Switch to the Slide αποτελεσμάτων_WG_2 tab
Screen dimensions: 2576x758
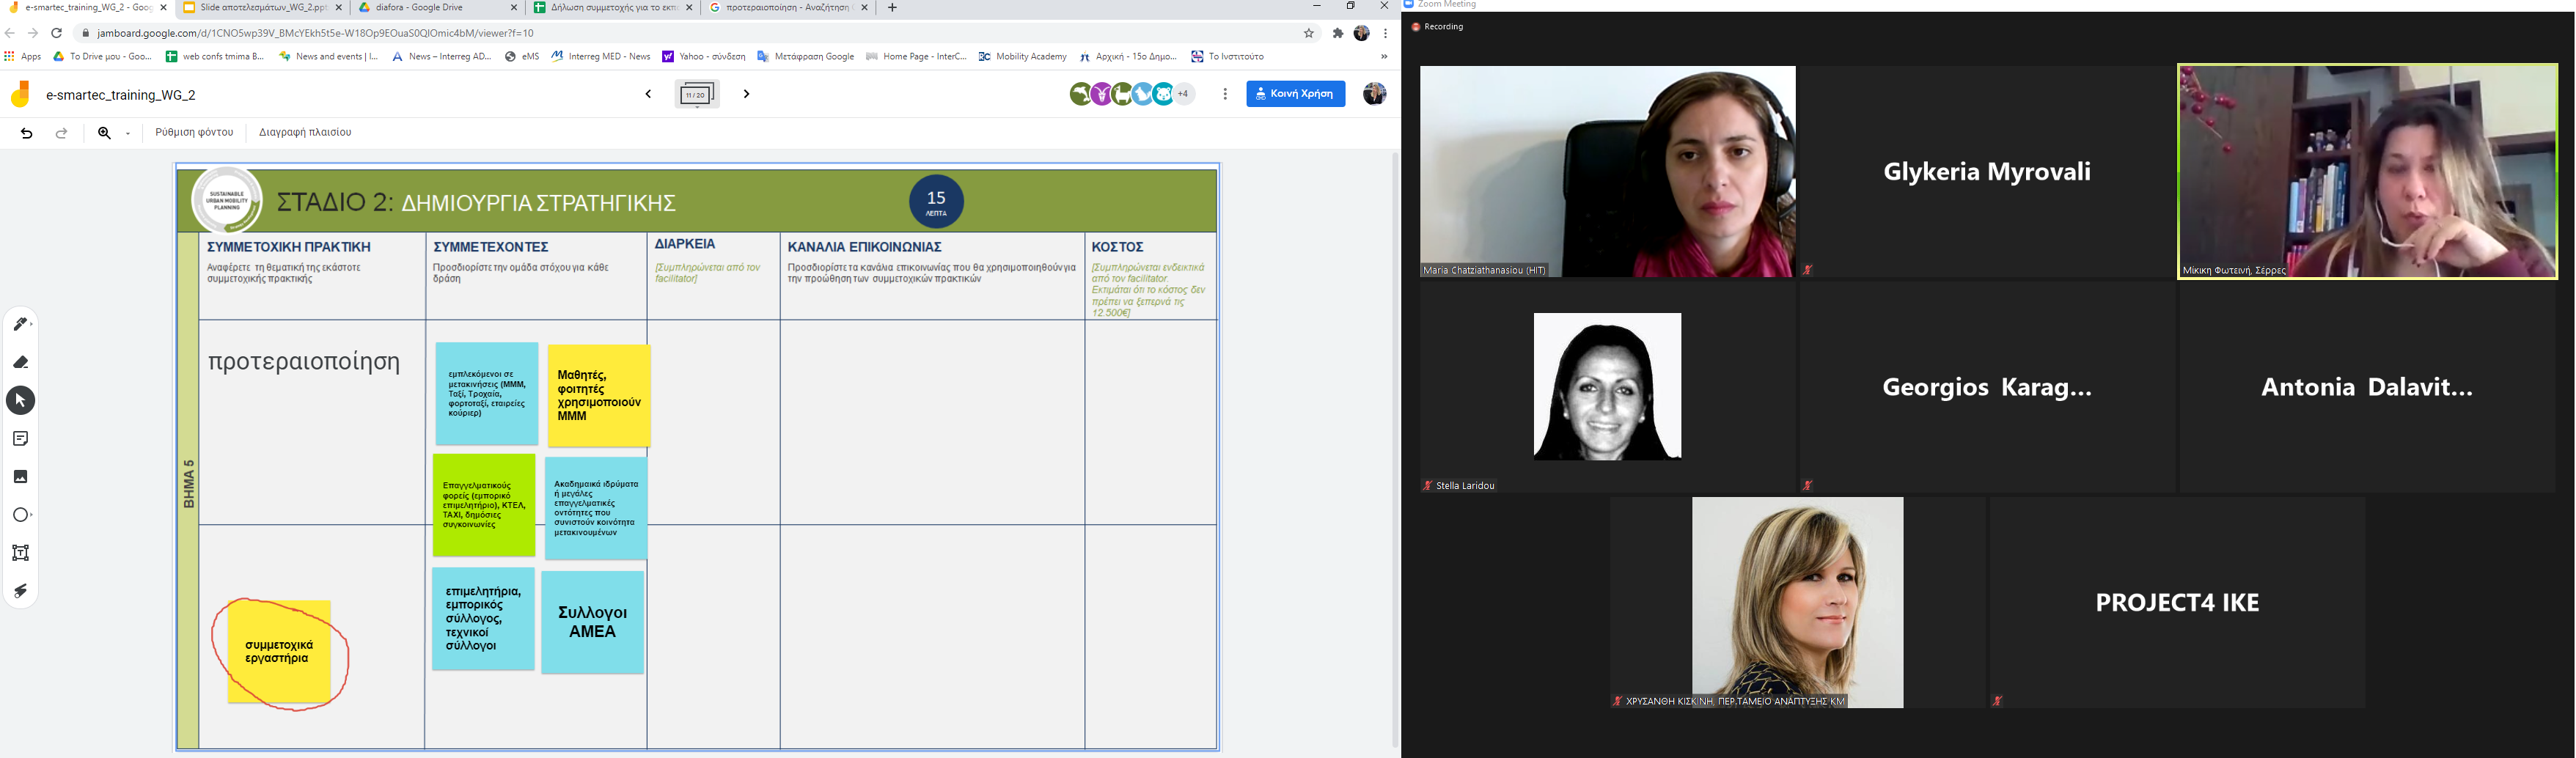[x=262, y=8]
